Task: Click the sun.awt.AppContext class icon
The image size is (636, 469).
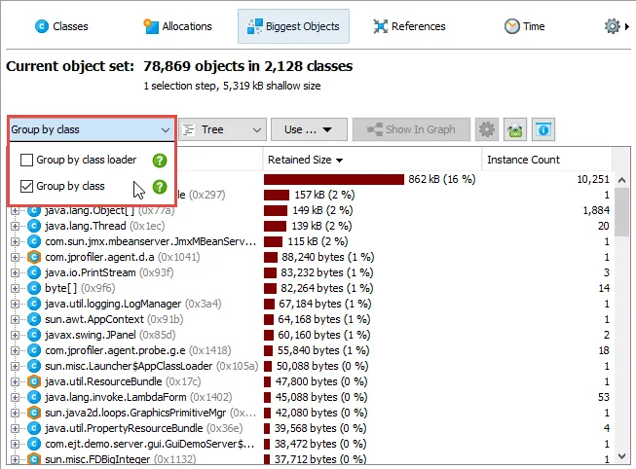Action: 34,319
